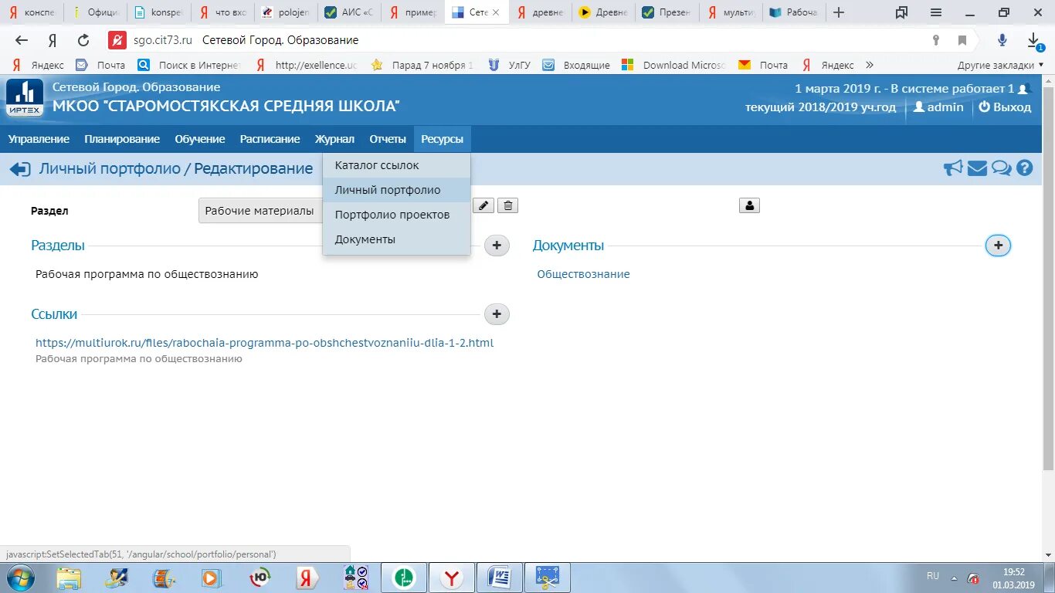The height and width of the screenshot is (593, 1055).
Task: Select Портфолио проектов menu entry
Action: pos(396,215)
